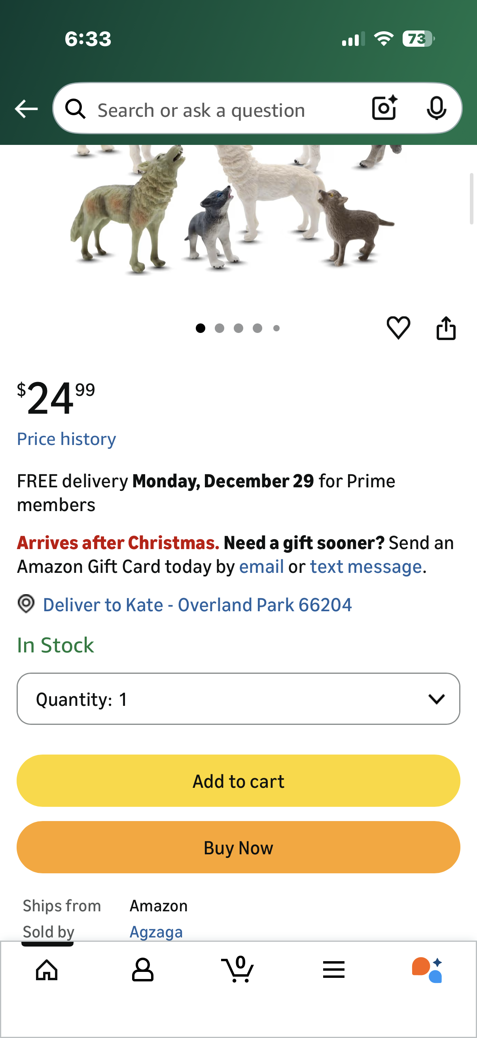Open the account profile tab

142,970
